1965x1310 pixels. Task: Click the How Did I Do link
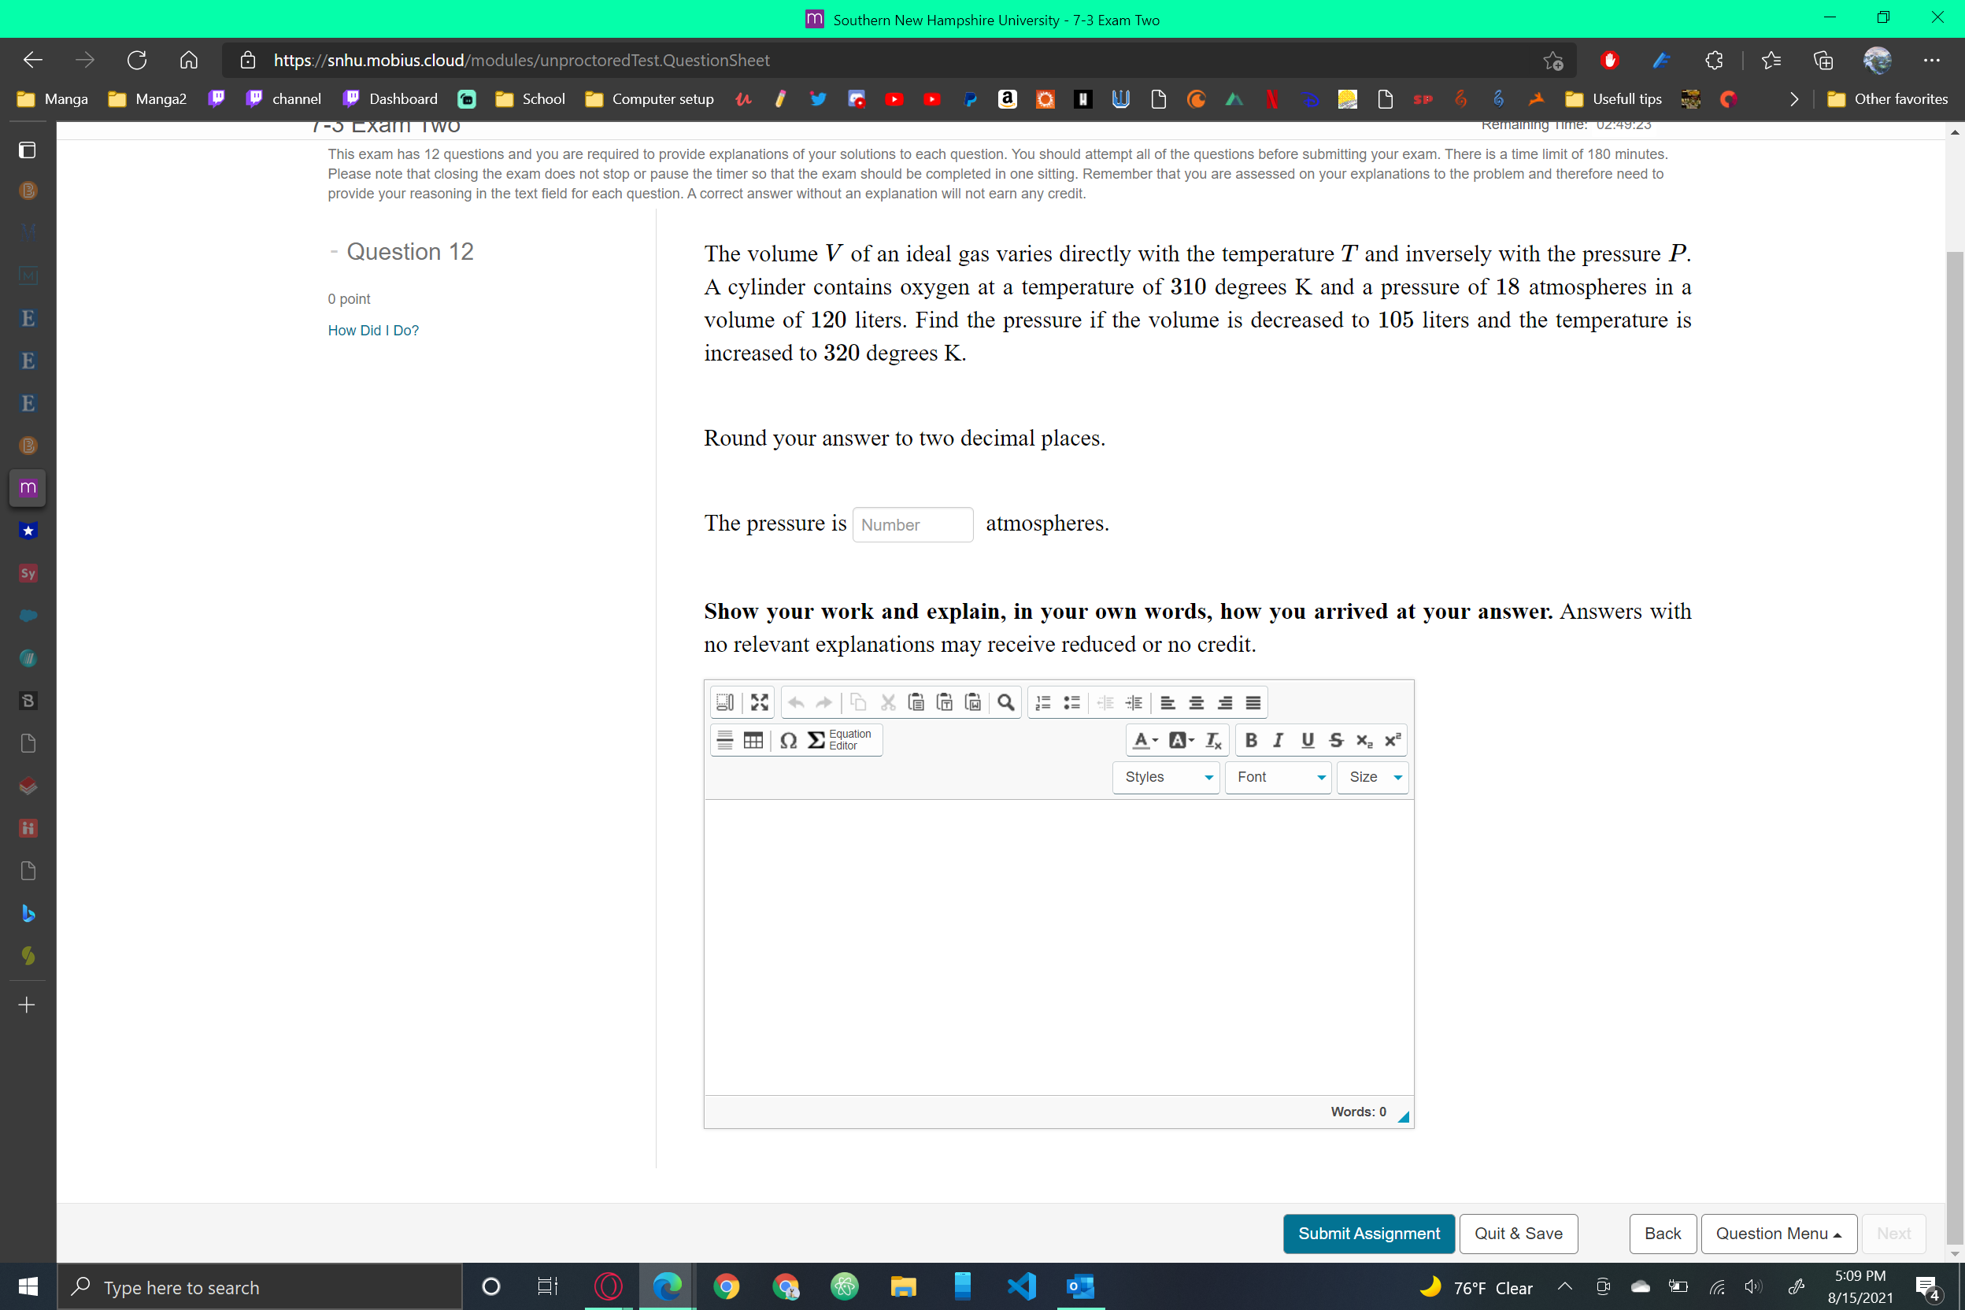(x=372, y=330)
